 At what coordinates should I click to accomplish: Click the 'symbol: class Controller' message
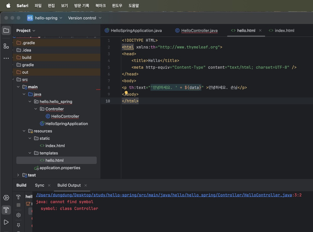click(69, 209)
